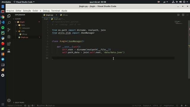Open system Settings gear in dock
The height and width of the screenshot is (107, 190).
(x=3, y=75)
